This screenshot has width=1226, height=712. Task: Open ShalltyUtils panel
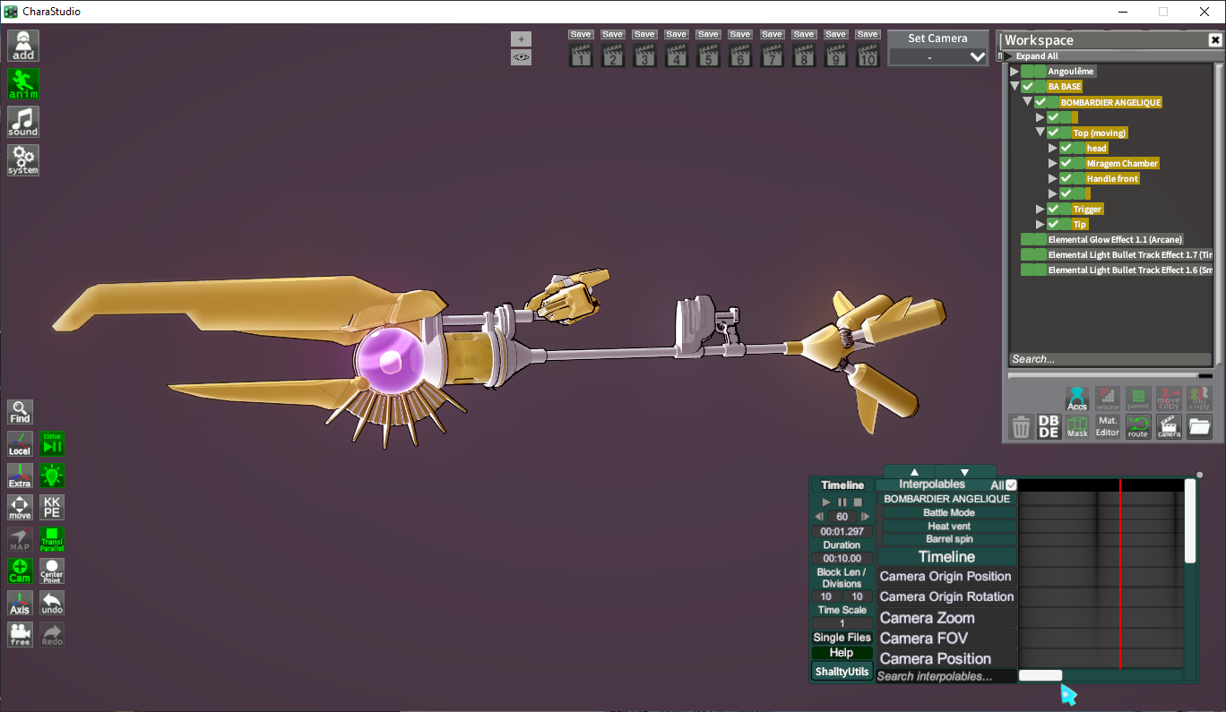click(x=842, y=672)
